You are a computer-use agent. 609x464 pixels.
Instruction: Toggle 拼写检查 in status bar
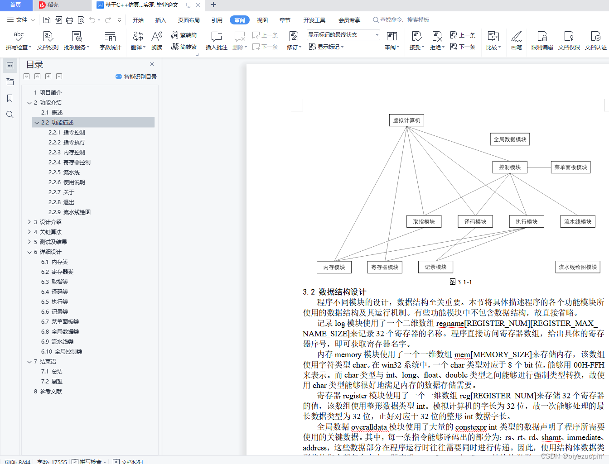pyautogui.click(x=89, y=462)
